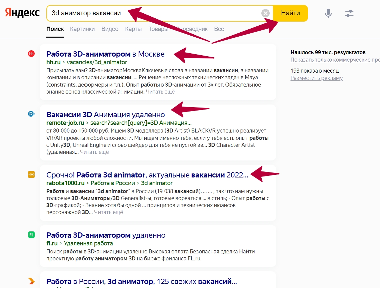This screenshot has width=380, height=288.
Task: Click snippet text 'от 80 000 до 150 000 руб.'
Action: 78,131
